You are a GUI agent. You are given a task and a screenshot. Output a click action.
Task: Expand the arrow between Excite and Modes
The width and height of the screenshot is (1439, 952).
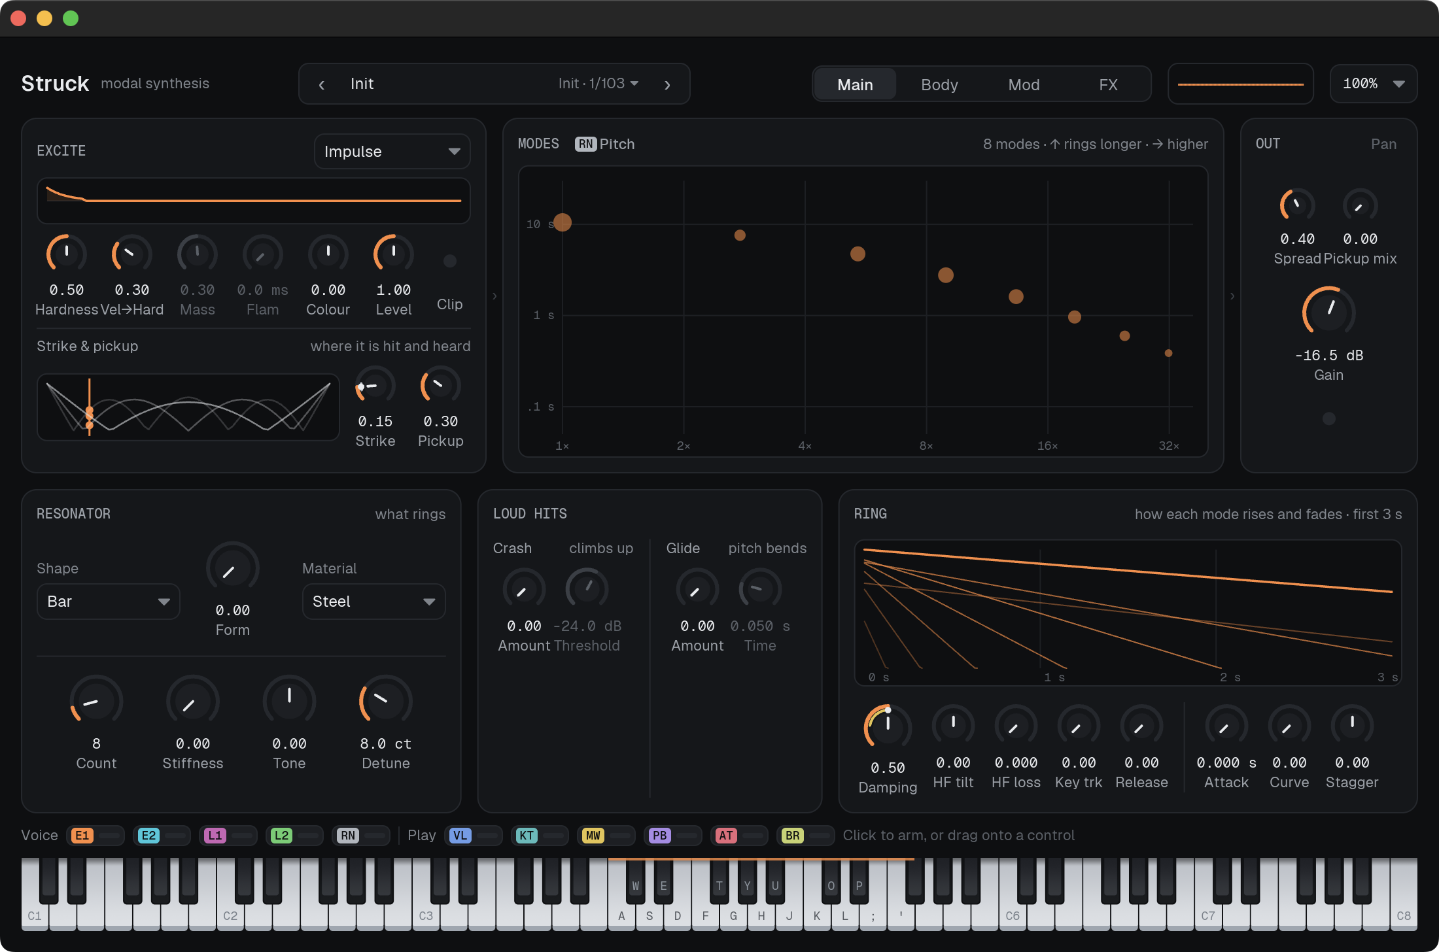coord(494,296)
